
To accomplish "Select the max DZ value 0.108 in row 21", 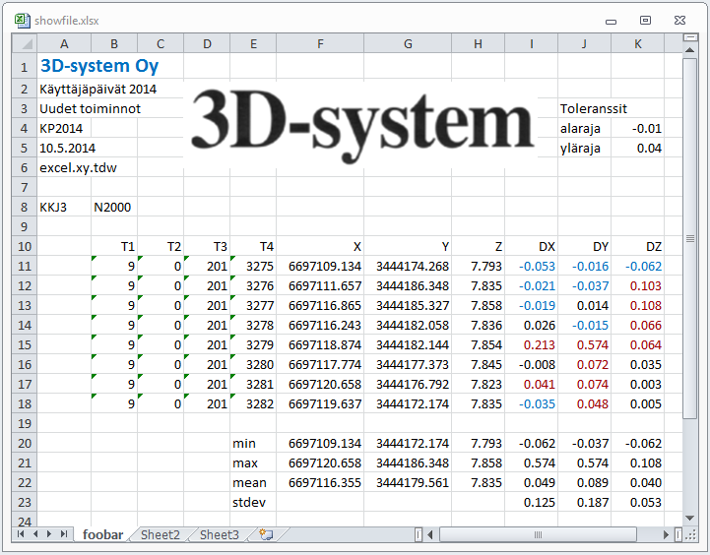I will tap(637, 462).
